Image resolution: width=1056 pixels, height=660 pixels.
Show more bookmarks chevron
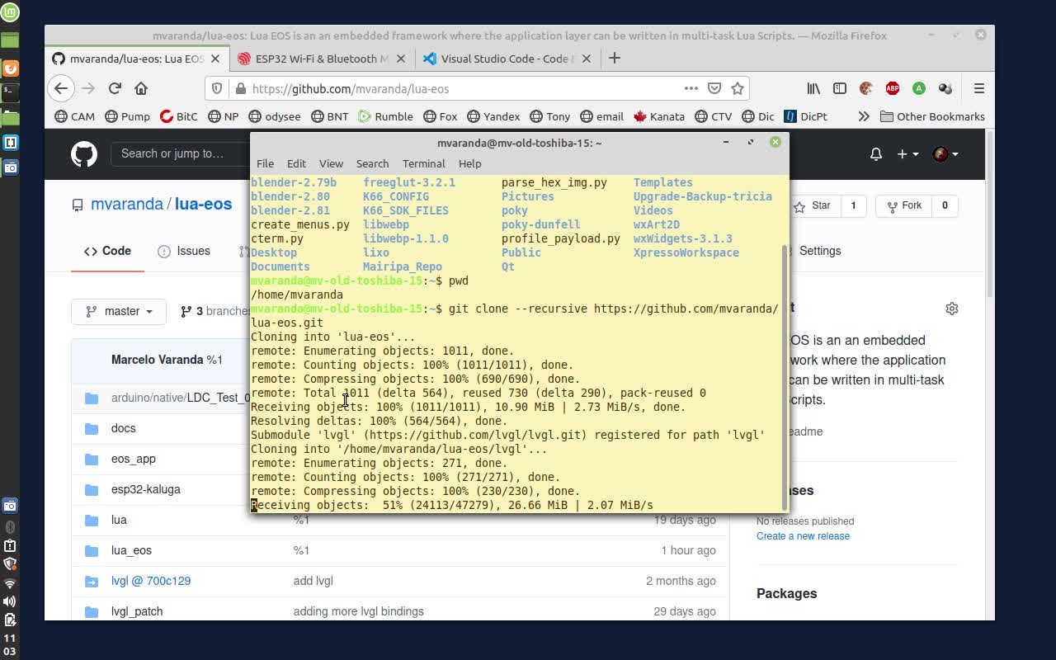864,116
